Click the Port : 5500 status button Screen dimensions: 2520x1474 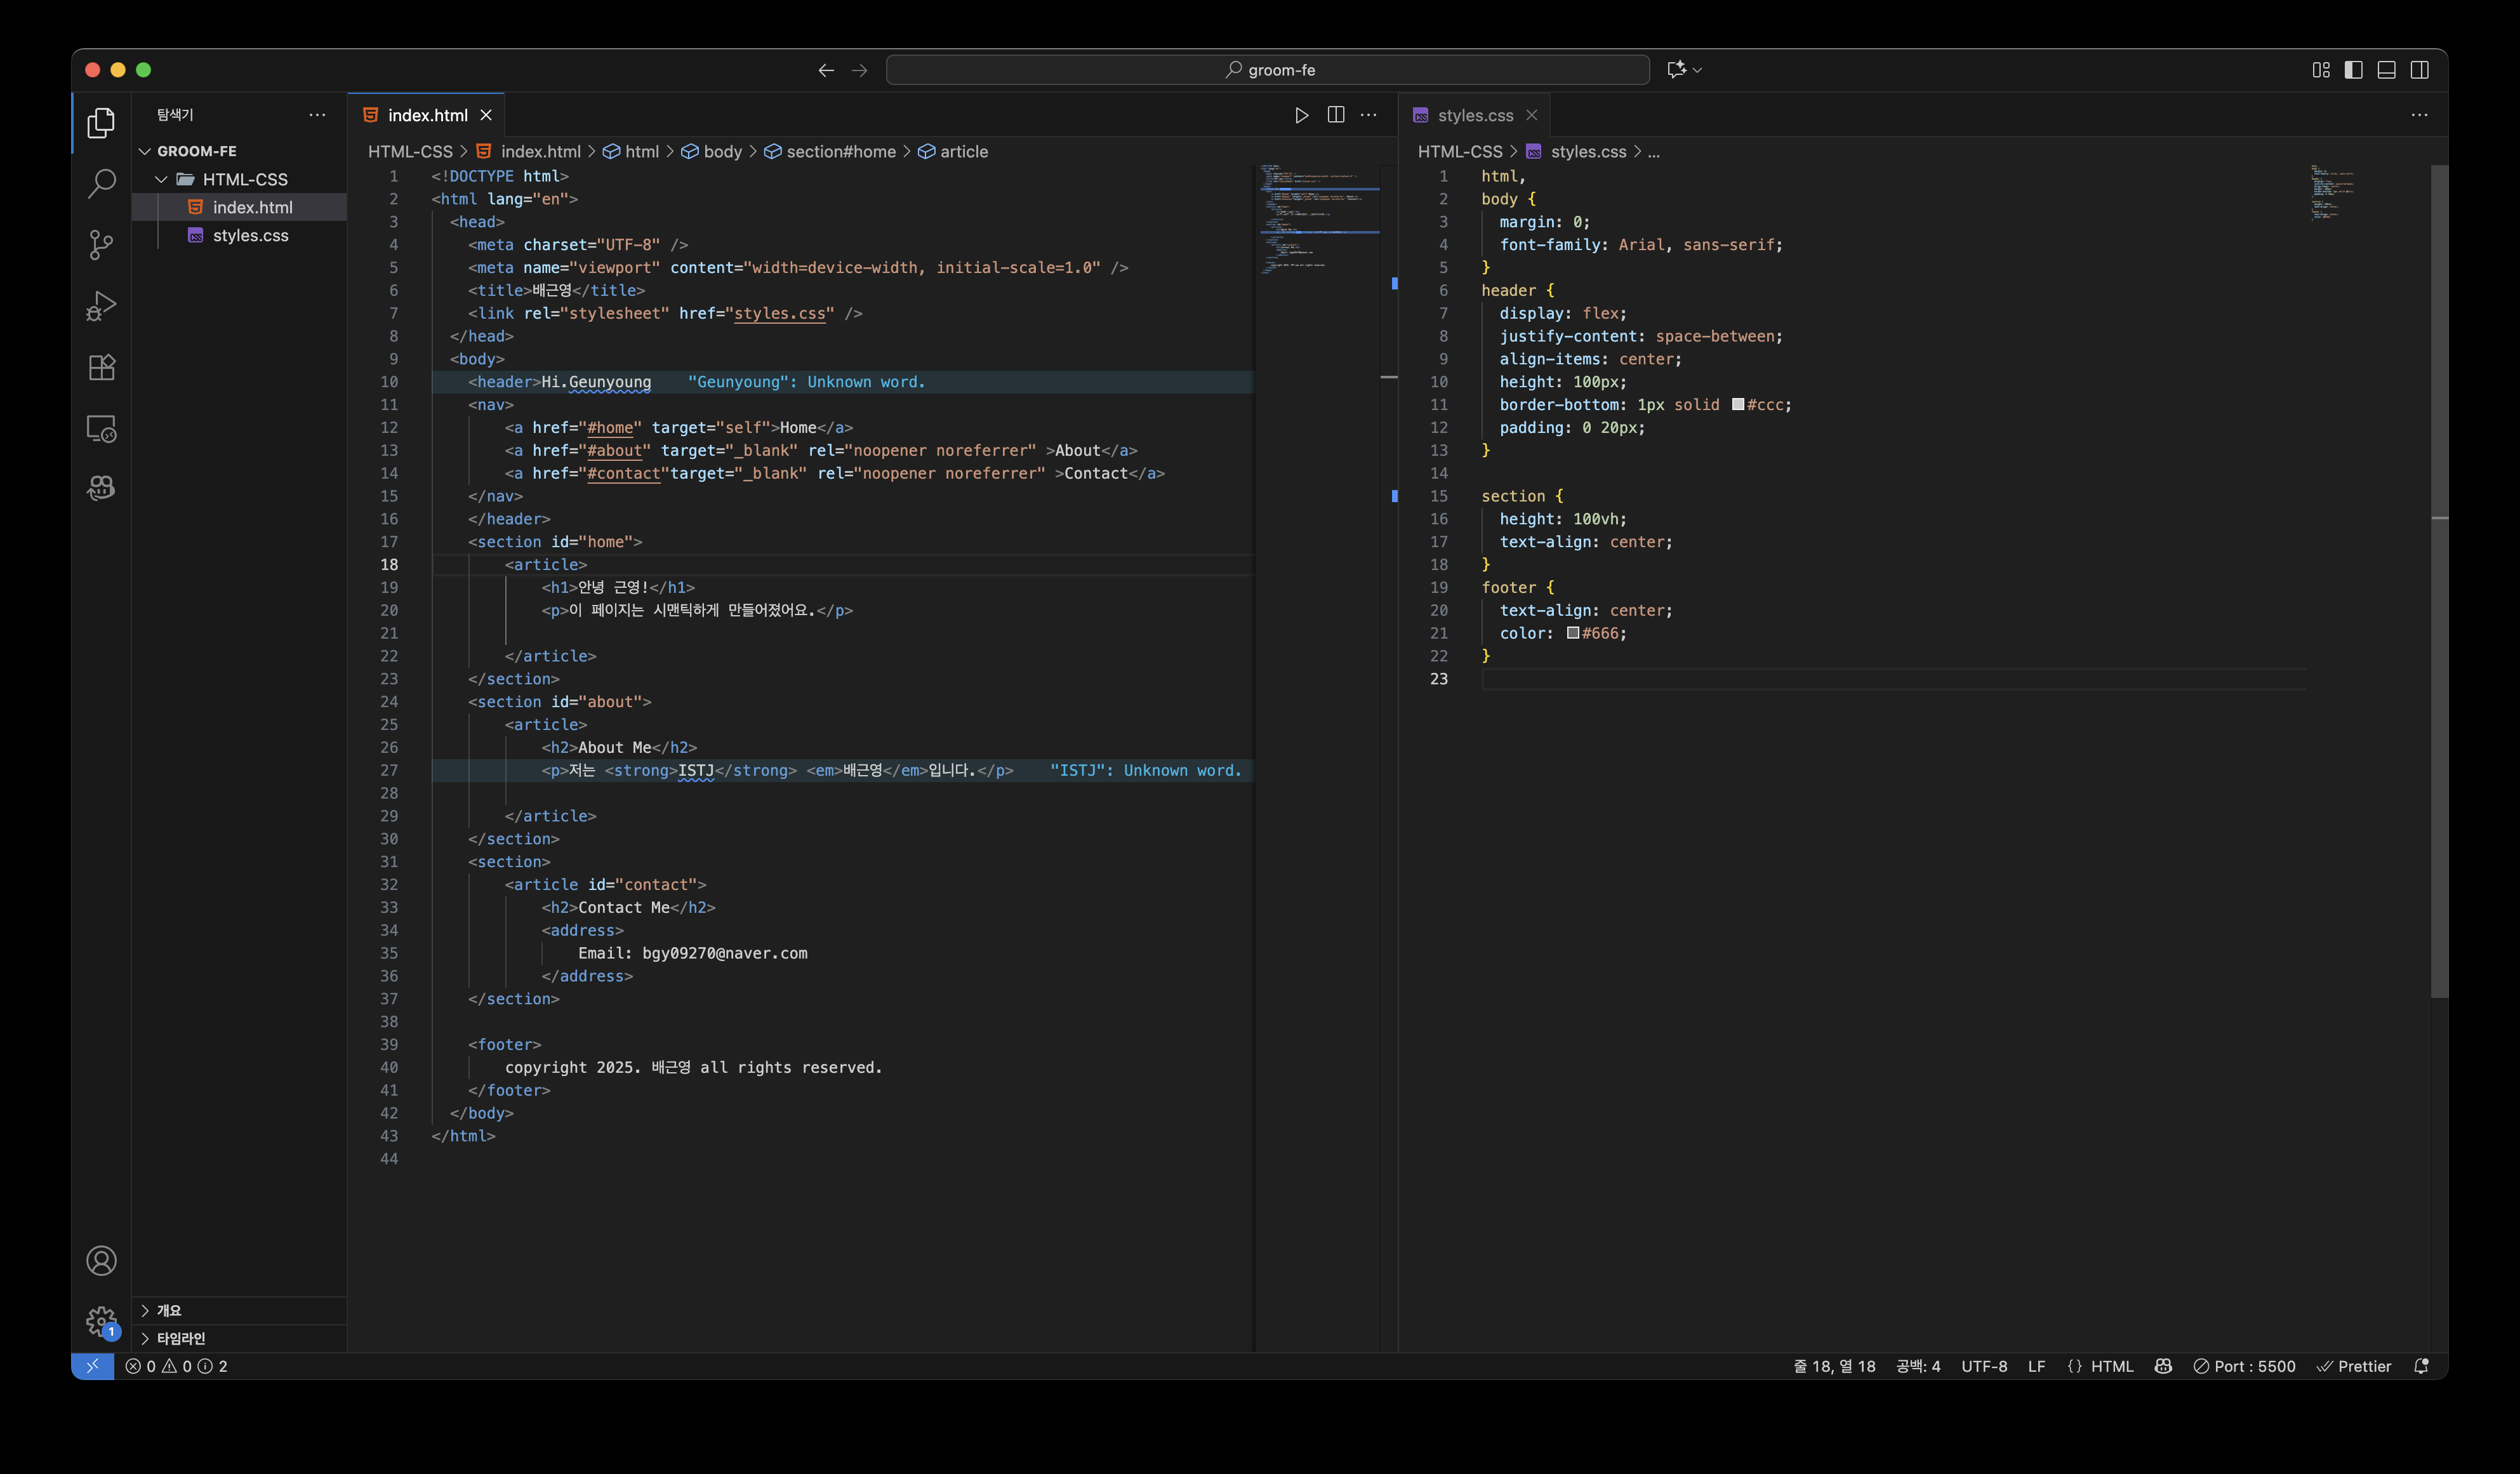(2244, 1366)
